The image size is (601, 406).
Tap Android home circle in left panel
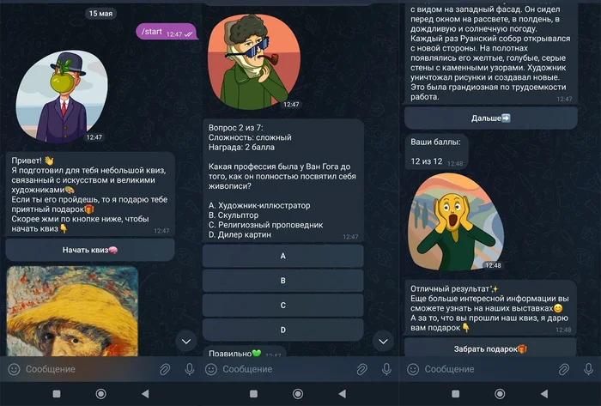coord(101,394)
